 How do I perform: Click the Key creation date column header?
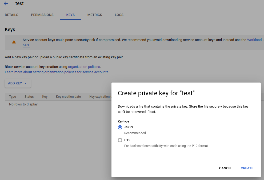(68, 96)
